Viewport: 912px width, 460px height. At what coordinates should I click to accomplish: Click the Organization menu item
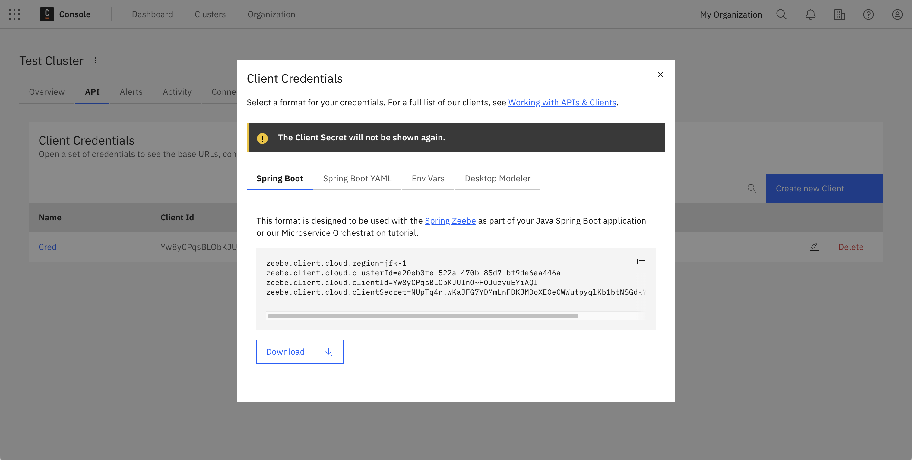click(271, 14)
